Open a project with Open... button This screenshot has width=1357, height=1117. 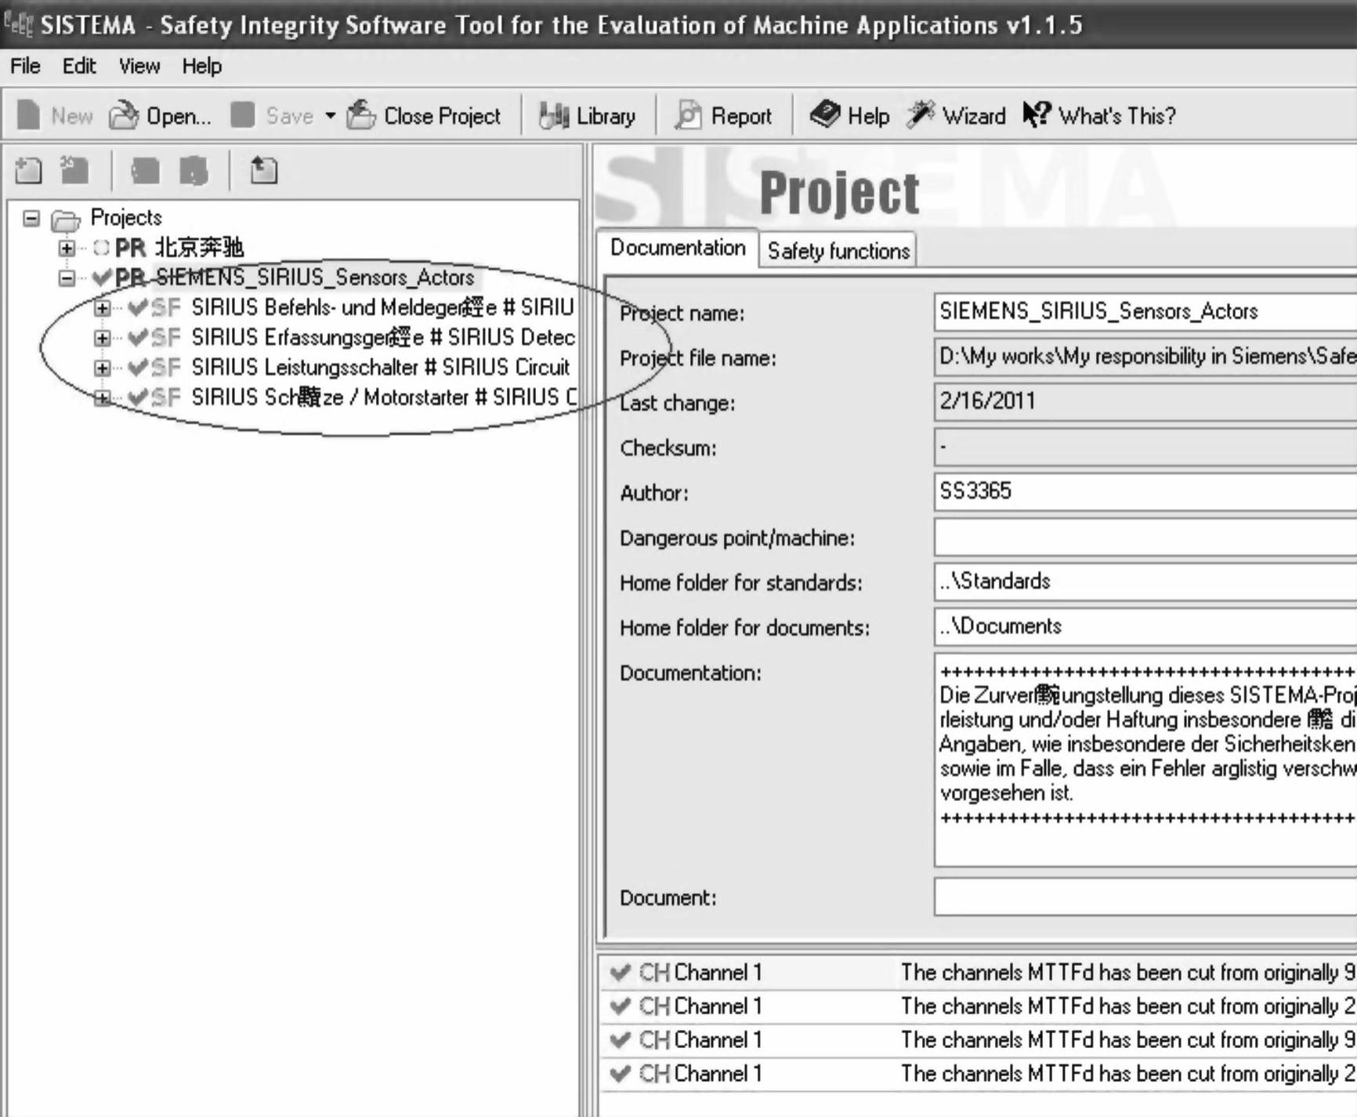160,116
